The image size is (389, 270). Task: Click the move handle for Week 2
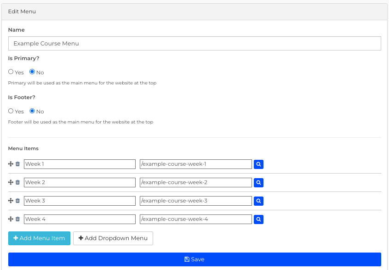[x=11, y=182]
